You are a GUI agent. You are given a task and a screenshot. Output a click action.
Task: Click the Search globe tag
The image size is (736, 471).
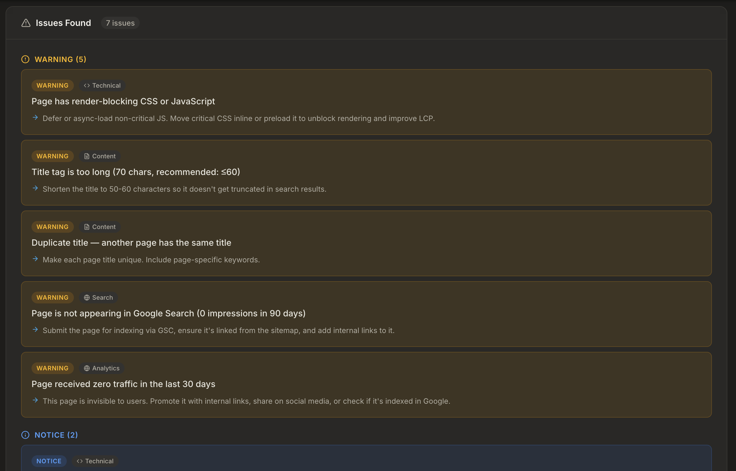(x=98, y=298)
